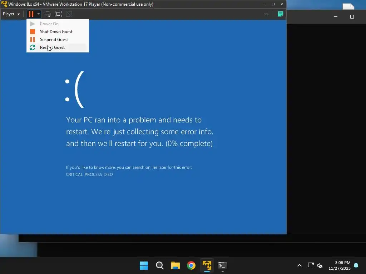Minimize the VMware Player window
Image resolution: width=366 pixels, height=274 pixels.
(264, 4)
